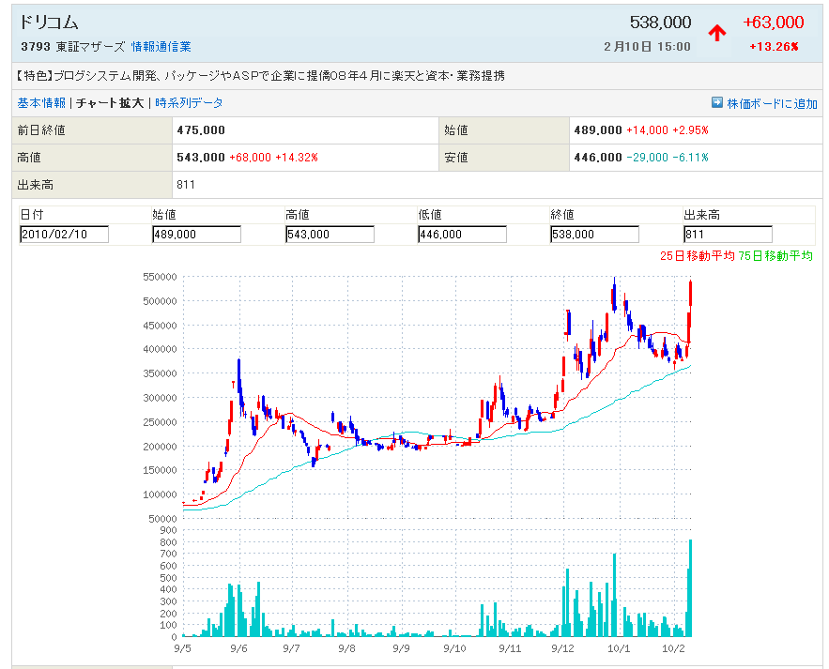The image size is (829, 669).
Task: Click the red 25日移動平均 legend label
Action: pyautogui.click(x=697, y=255)
